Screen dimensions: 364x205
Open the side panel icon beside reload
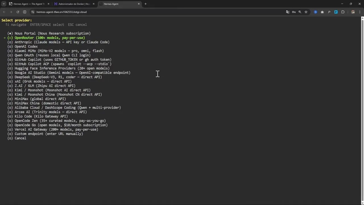24,12
